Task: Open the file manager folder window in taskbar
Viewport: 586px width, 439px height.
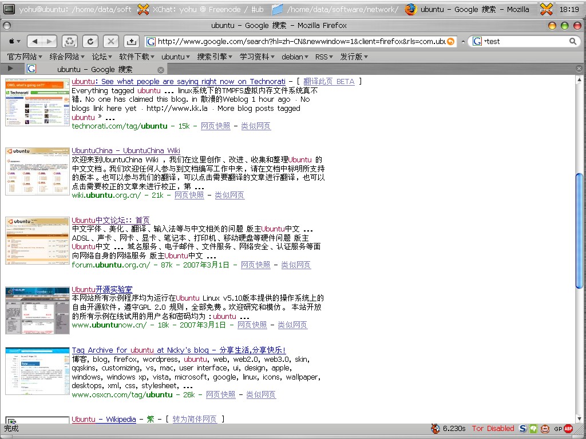Action: point(335,9)
